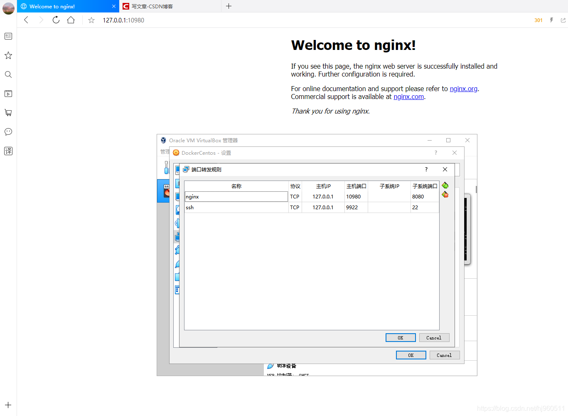Image resolution: width=568 pixels, height=416 pixels.
Task: Open the video sidebar icon
Action: (8, 94)
